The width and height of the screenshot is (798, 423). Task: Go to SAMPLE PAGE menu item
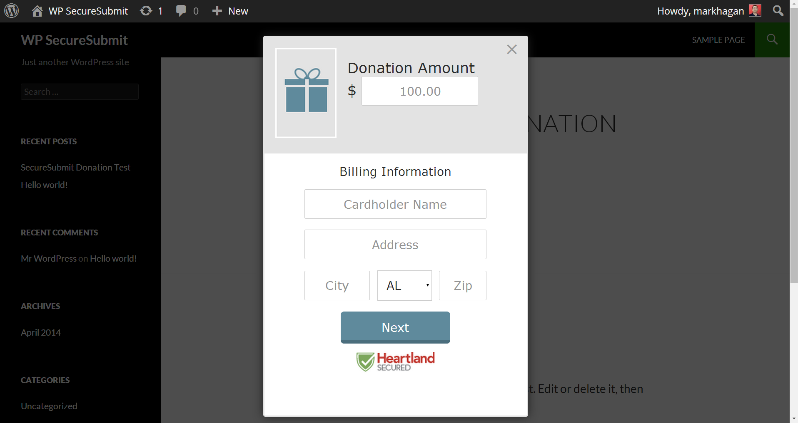click(x=718, y=40)
